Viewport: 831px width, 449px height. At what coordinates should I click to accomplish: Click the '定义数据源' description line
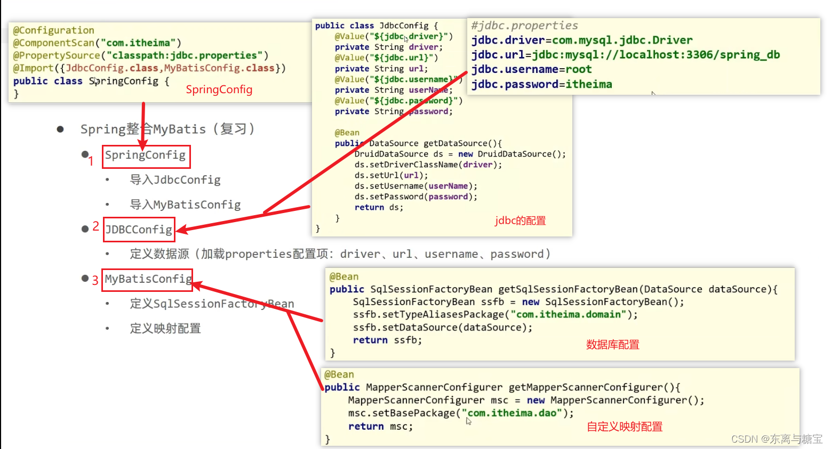click(x=340, y=254)
